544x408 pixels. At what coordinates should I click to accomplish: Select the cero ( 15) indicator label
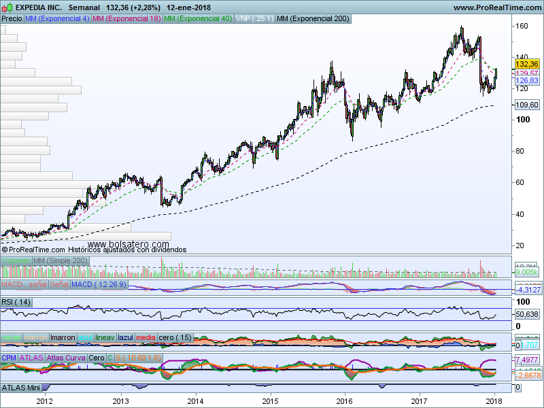click(x=175, y=337)
